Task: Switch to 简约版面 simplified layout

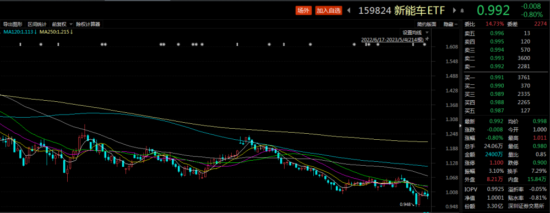Action: [x=427, y=24]
